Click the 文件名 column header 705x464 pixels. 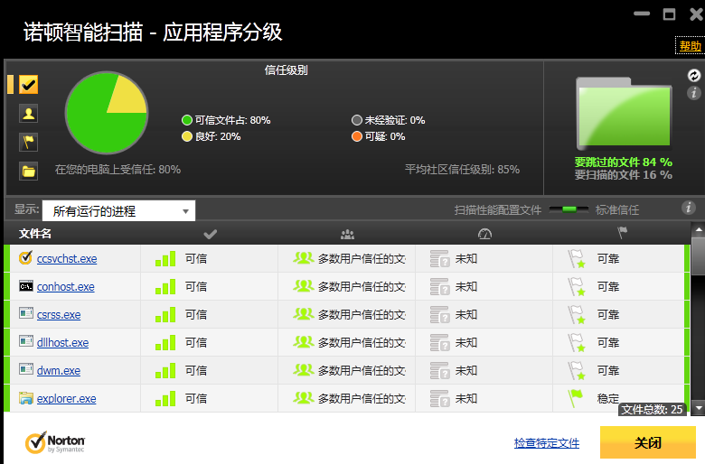tap(35, 234)
